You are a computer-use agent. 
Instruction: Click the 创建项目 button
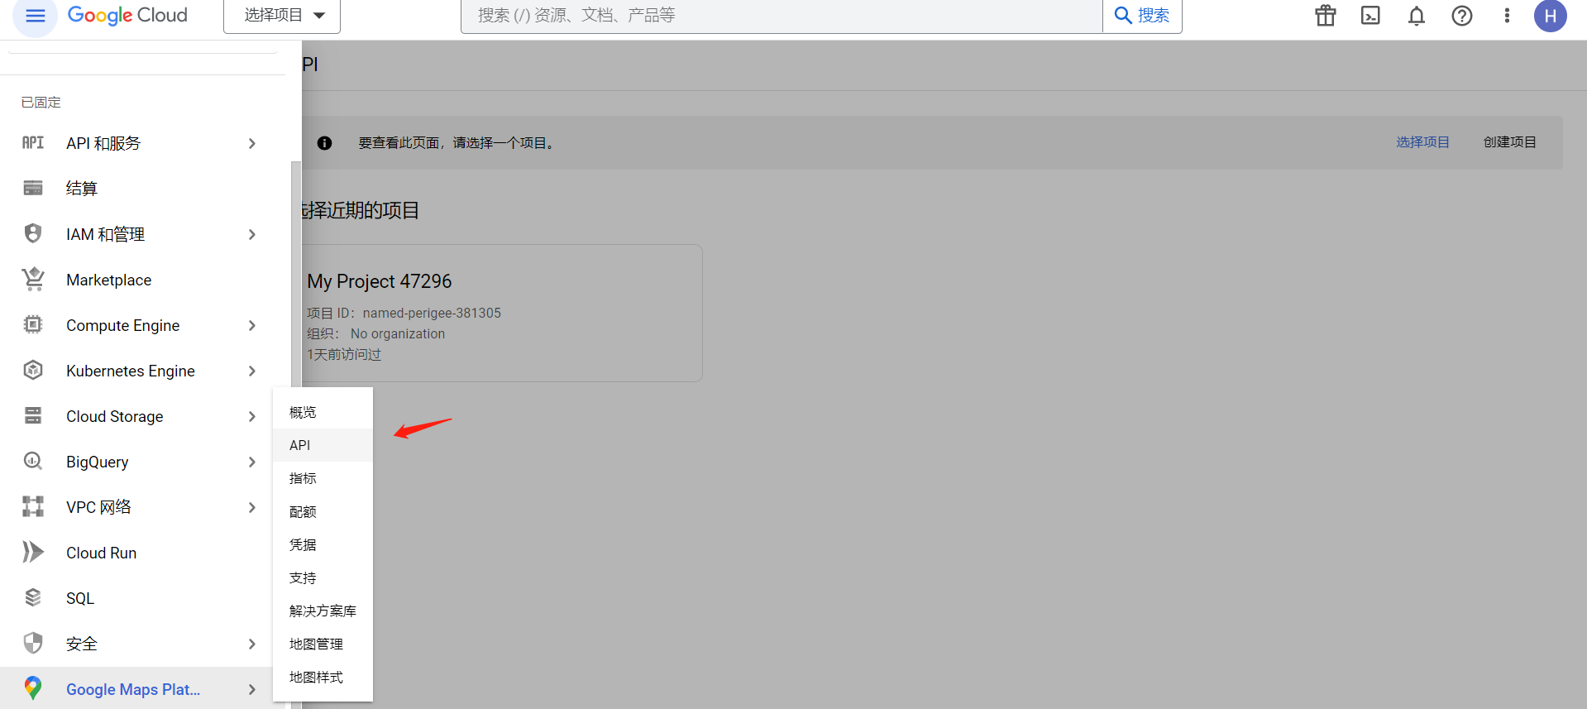1509,142
